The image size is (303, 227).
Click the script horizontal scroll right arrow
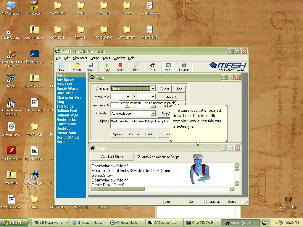[x=232, y=189]
